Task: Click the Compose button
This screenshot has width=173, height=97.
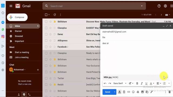Action: coord(17,17)
